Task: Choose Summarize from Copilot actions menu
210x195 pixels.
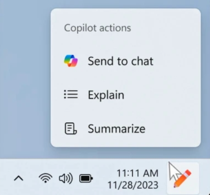Action: pos(125,128)
